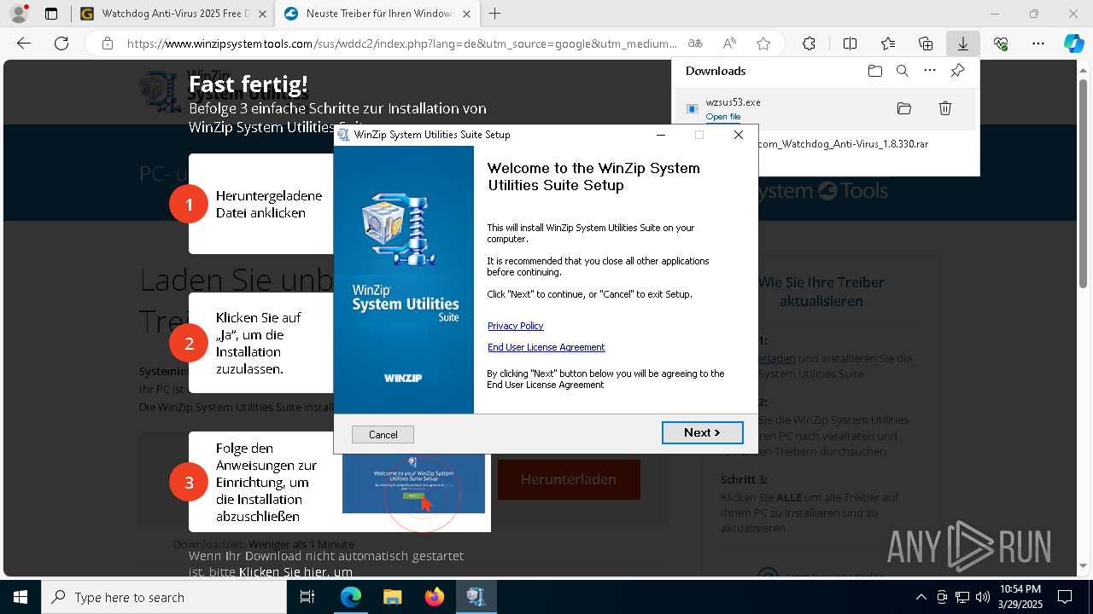
Task: Open Task View on taskbar
Action: tap(307, 597)
